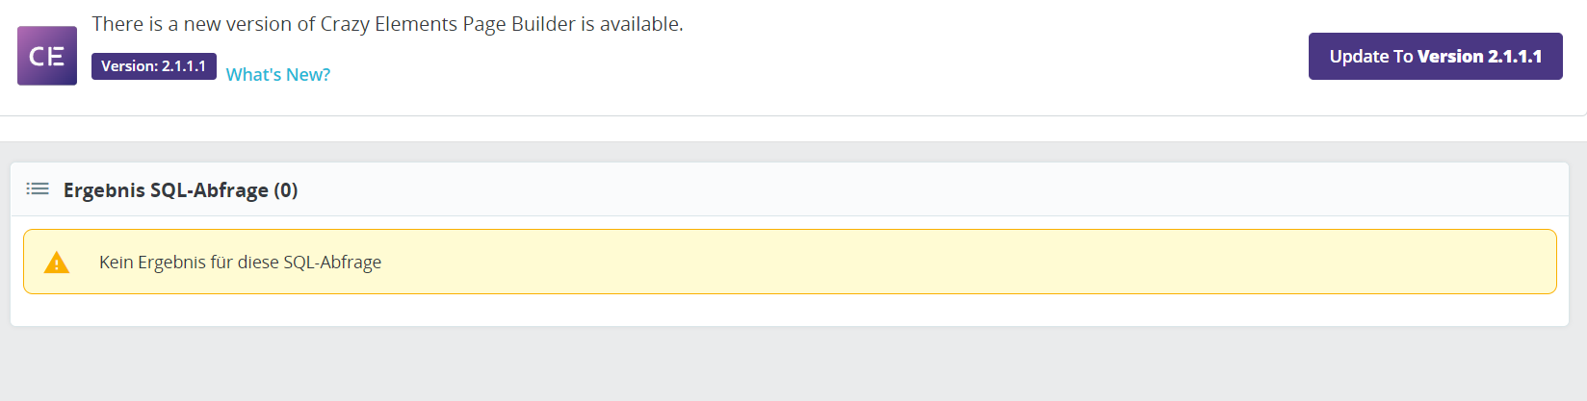Click Update To Version 2.1.1.1 button
Screen dimensions: 1587x401
pyautogui.click(x=1435, y=56)
